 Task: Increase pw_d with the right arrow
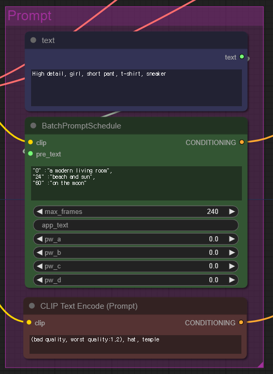232,280
